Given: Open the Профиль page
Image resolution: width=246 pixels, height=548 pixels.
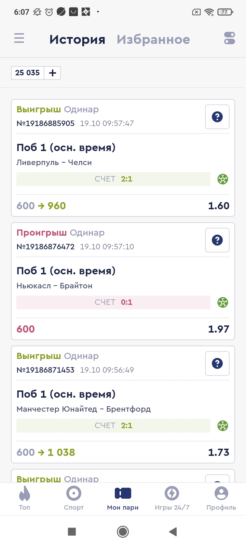Looking at the screenshot, I should (x=221, y=498).
